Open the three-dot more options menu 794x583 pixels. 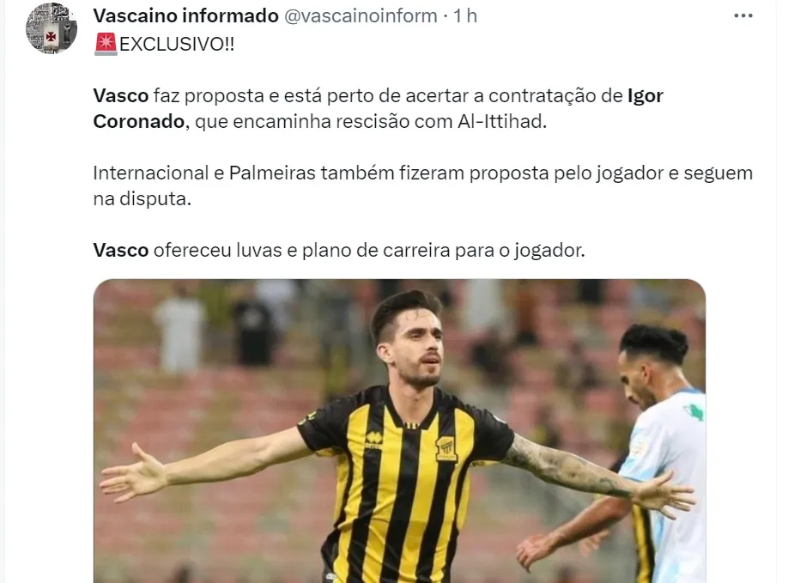(742, 15)
